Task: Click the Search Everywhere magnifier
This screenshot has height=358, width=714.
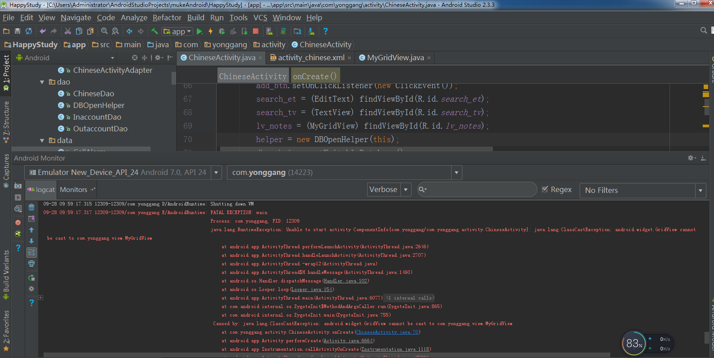Action: [x=704, y=31]
